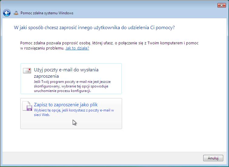This screenshot has height=167, width=229.
Task: Click the paragraph 'Pomoc zdalna pozwala poprosić osobę'
Action: (109, 46)
